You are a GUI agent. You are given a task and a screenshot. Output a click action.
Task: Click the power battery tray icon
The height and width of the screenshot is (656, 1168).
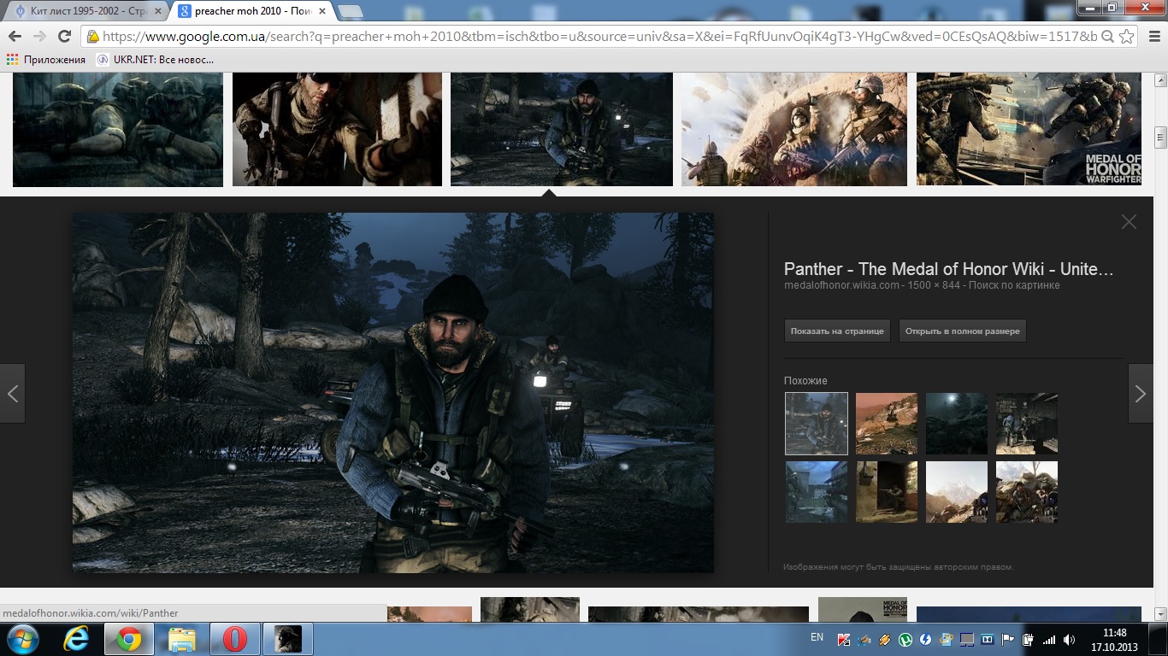click(x=1029, y=639)
